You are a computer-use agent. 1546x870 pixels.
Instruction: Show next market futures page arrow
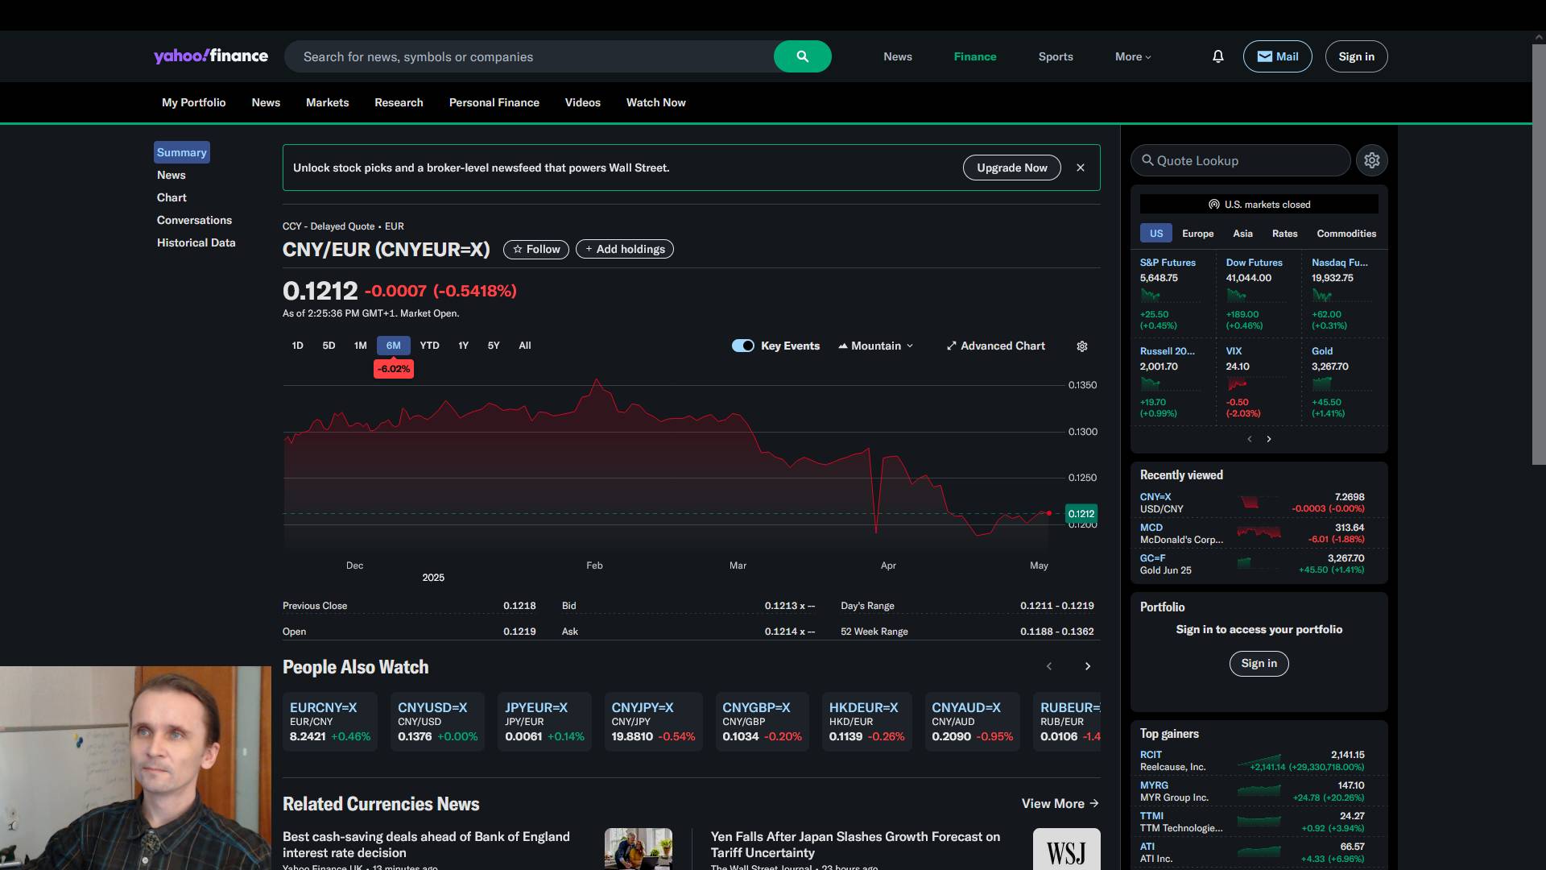tap(1268, 439)
